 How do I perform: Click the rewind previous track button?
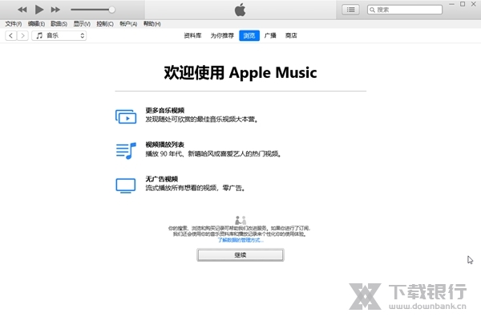(22, 10)
